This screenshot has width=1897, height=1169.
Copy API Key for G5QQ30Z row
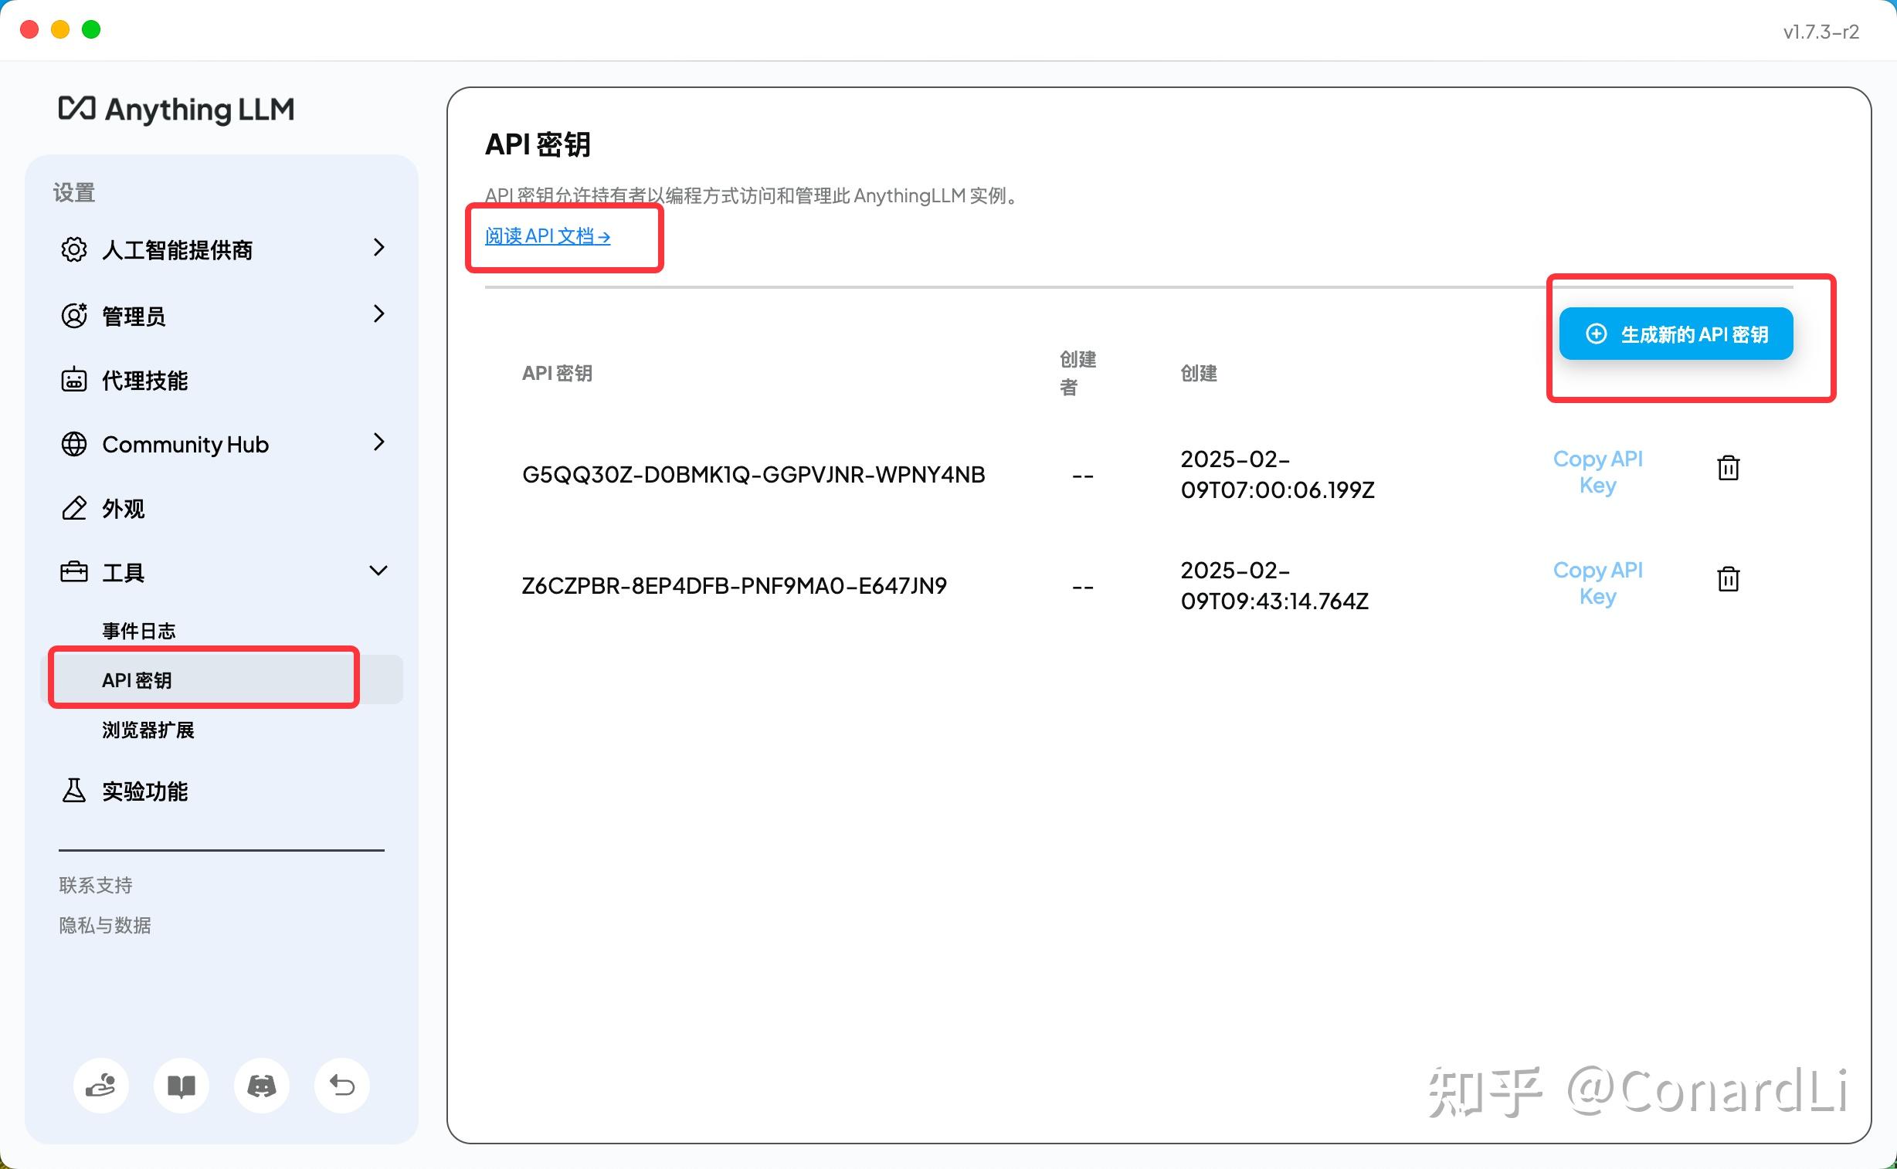point(1598,472)
